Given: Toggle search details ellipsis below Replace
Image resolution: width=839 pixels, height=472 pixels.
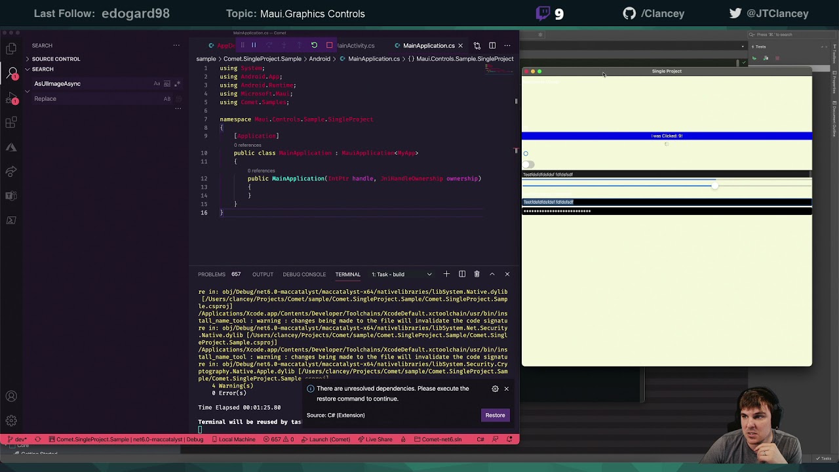Looking at the screenshot, I should [x=178, y=109].
